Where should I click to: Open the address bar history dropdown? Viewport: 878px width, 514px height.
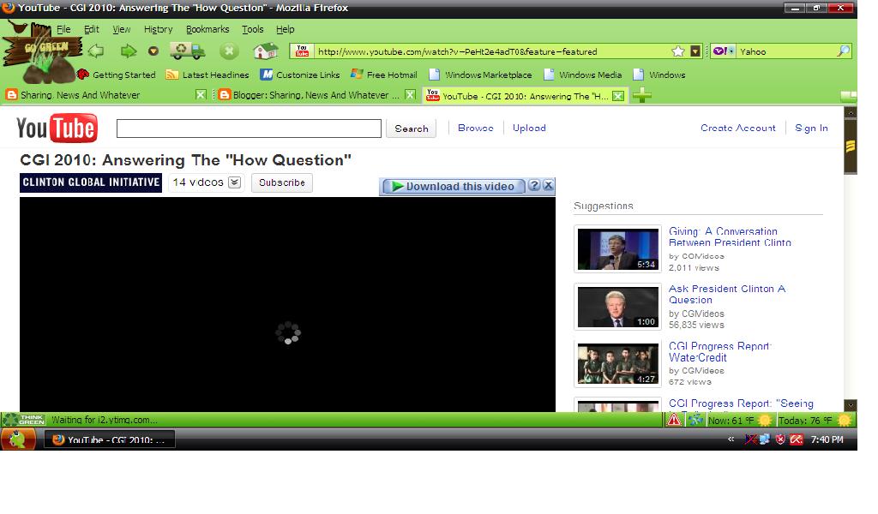point(695,51)
